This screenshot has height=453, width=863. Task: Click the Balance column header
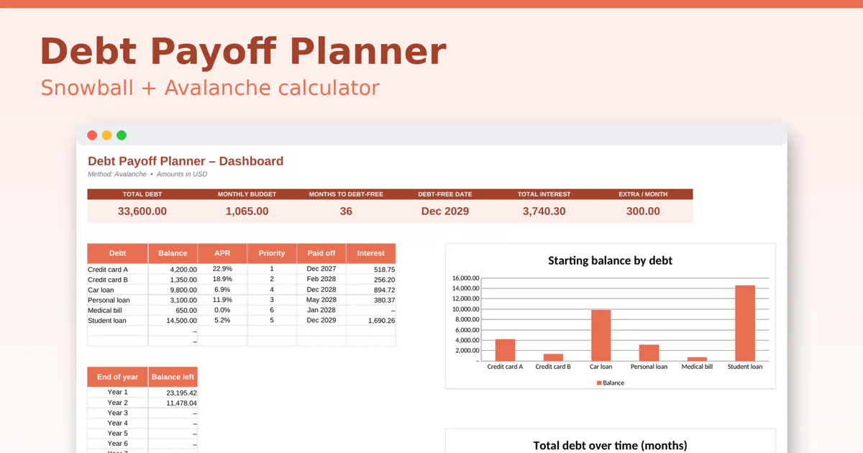173,254
